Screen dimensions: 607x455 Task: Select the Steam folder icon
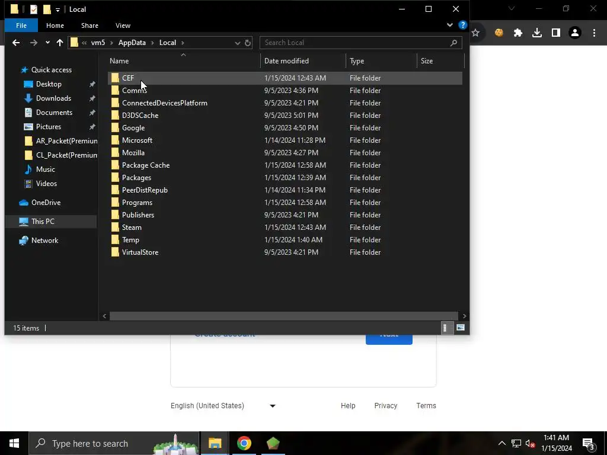pyautogui.click(x=115, y=227)
